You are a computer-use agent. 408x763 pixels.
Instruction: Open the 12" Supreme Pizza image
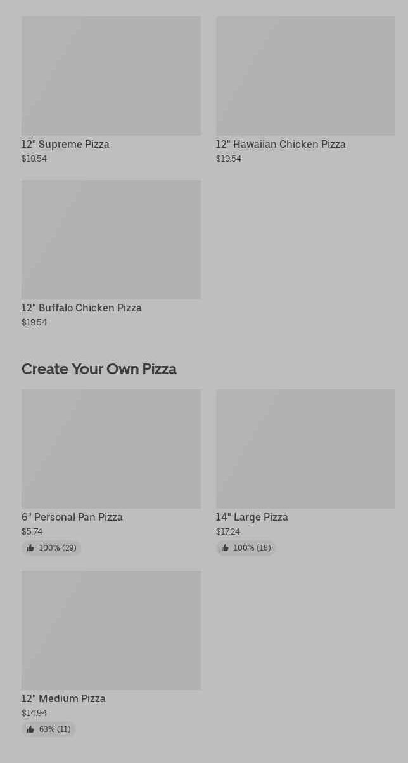pyautogui.click(x=111, y=76)
